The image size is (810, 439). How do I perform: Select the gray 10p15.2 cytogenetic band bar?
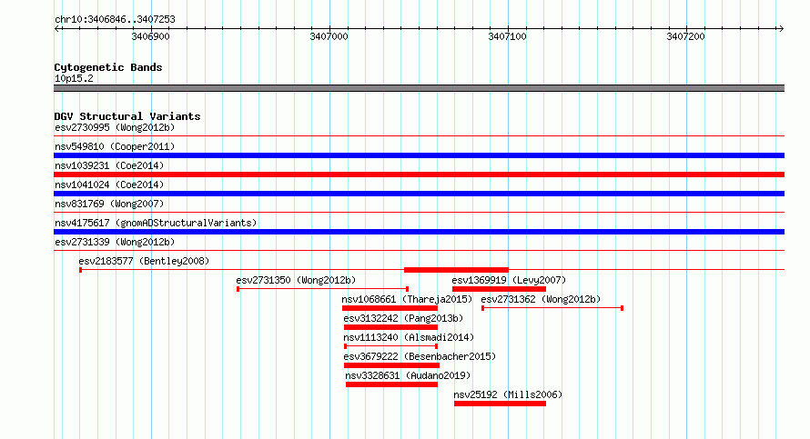coord(419,88)
